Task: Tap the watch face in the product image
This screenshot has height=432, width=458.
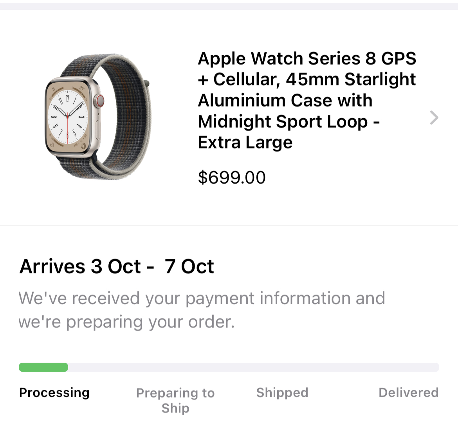Action: [67, 116]
